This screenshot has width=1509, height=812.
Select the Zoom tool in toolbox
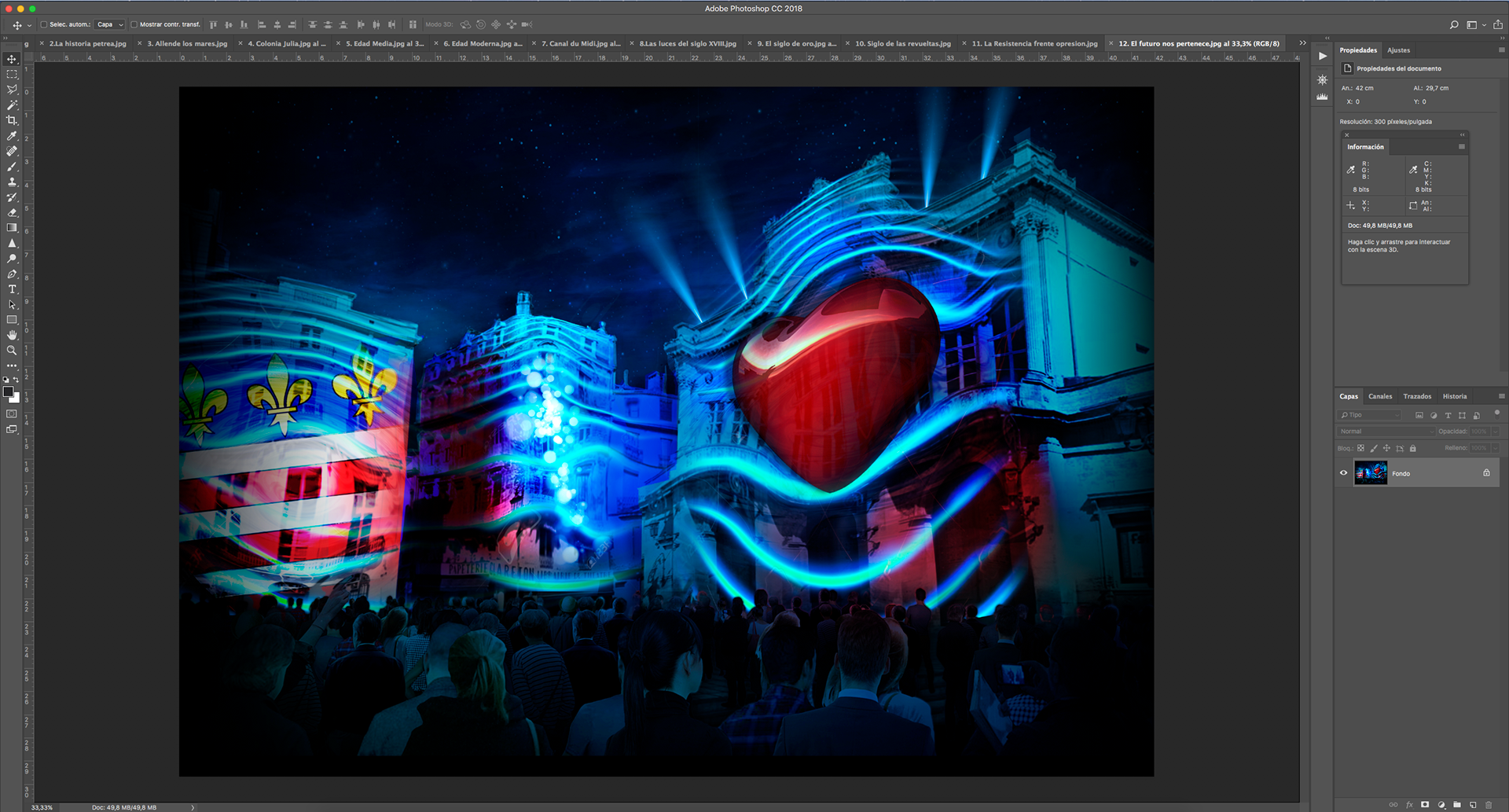click(12, 351)
